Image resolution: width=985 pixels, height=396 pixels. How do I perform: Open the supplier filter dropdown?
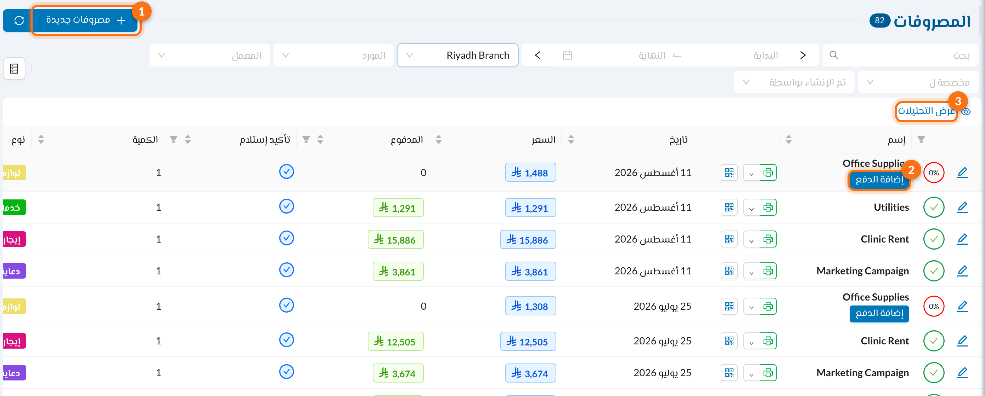(334, 55)
